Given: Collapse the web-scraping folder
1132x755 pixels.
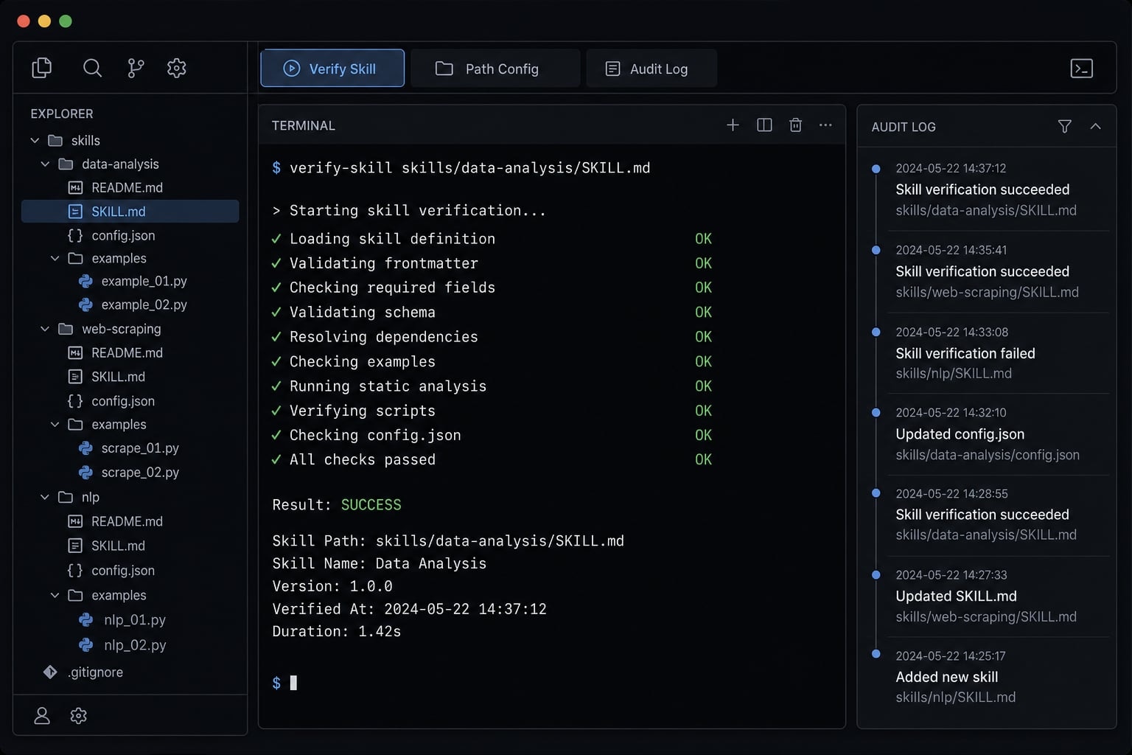Looking at the screenshot, I should (x=45, y=329).
